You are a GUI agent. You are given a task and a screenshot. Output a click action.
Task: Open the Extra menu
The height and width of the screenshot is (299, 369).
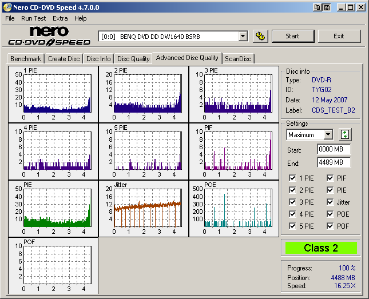(x=60, y=18)
